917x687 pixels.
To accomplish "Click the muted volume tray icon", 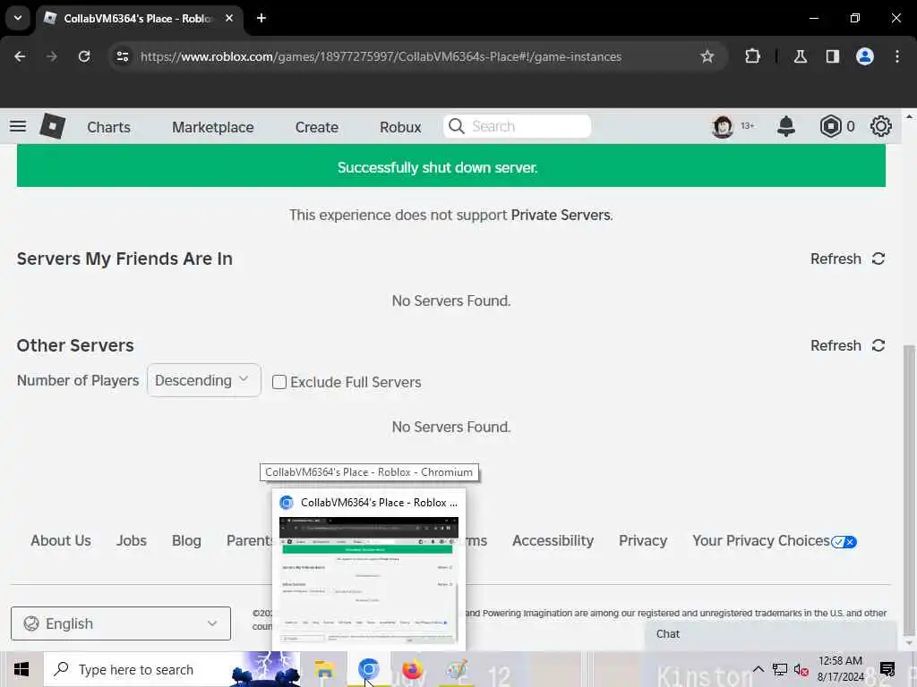I will [x=801, y=670].
